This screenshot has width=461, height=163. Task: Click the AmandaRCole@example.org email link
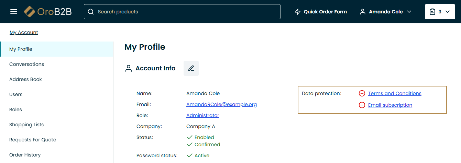221,104
